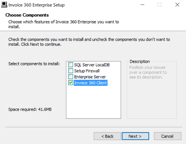Select the Setup Firewall list item label
Image resolution: width=186 pixels, height=144 pixels.
click(87, 71)
